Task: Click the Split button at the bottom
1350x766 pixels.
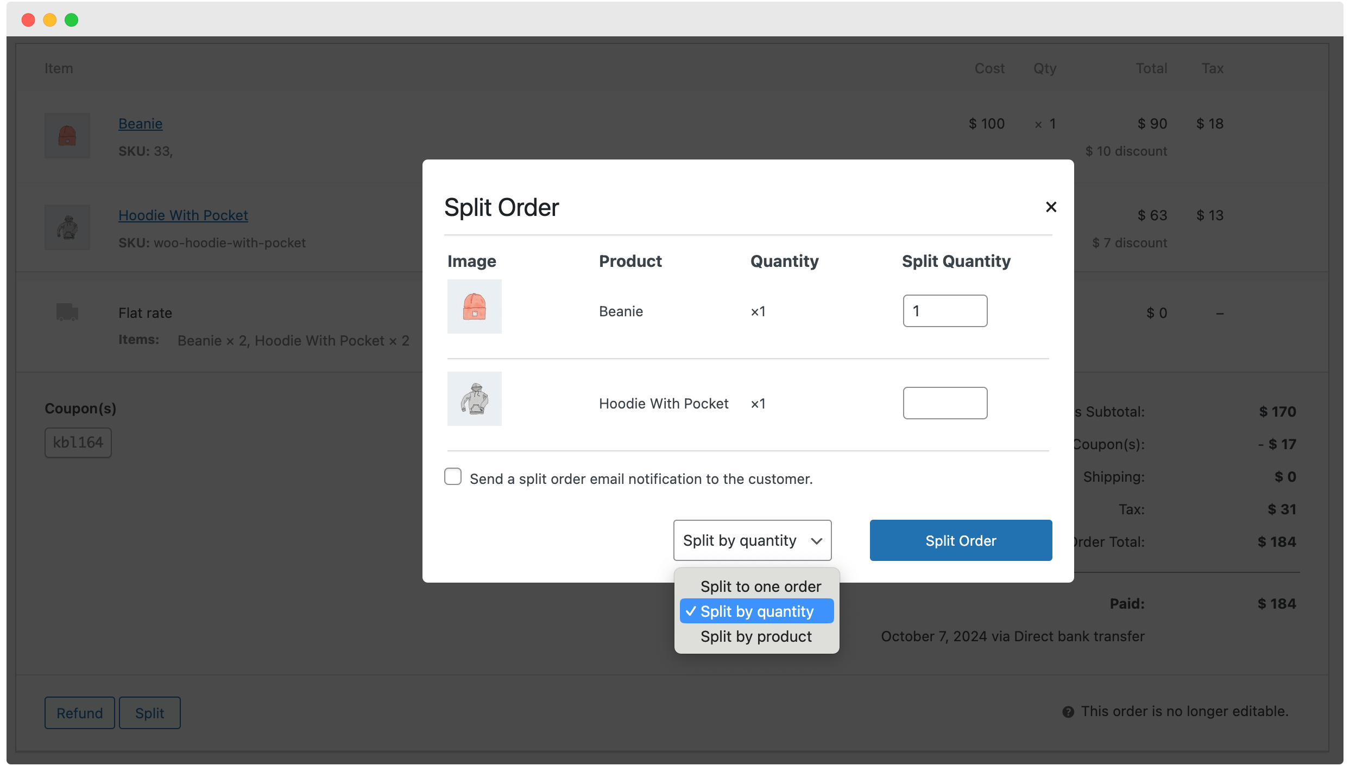Action: 149,713
